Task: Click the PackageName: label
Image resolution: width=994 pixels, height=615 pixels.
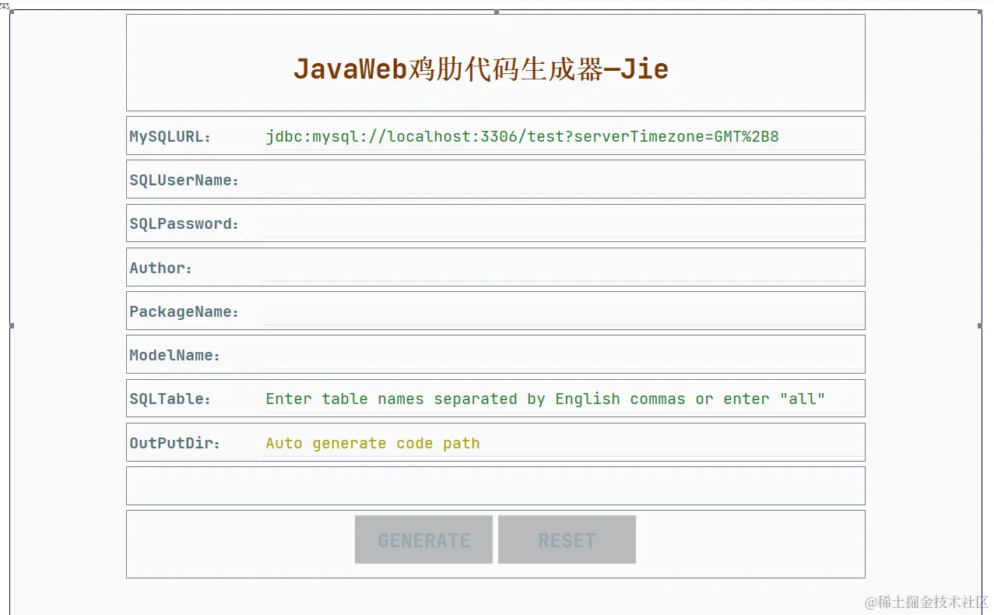Action: pyautogui.click(x=184, y=312)
